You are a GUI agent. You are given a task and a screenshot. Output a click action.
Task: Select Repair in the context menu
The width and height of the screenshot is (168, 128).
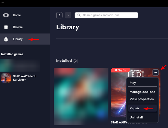click(134, 108)
